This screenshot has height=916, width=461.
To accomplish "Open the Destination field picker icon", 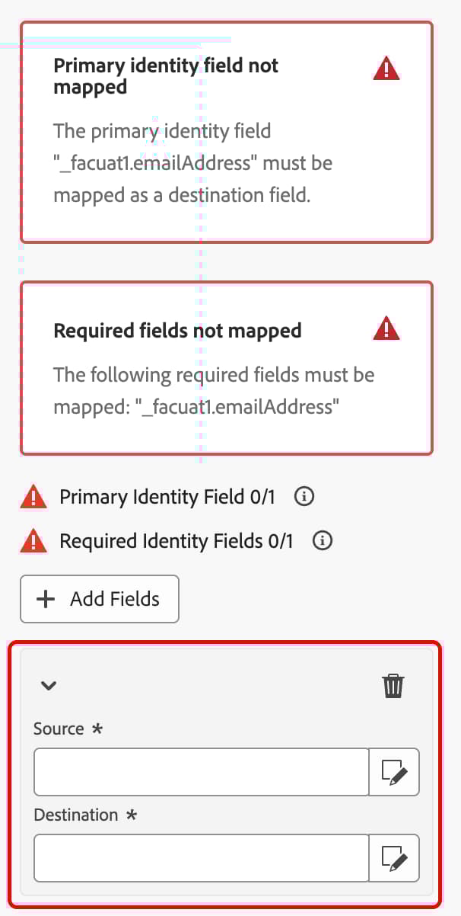I will pos(394,858).
